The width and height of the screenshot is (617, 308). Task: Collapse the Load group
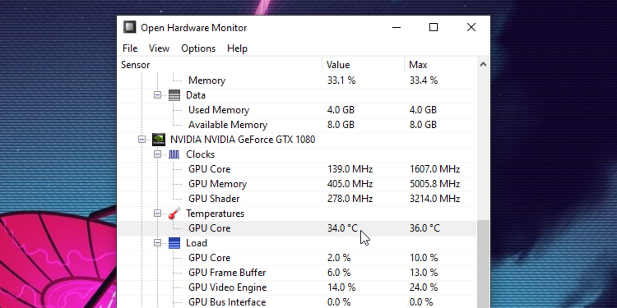(x=157, y=243)
